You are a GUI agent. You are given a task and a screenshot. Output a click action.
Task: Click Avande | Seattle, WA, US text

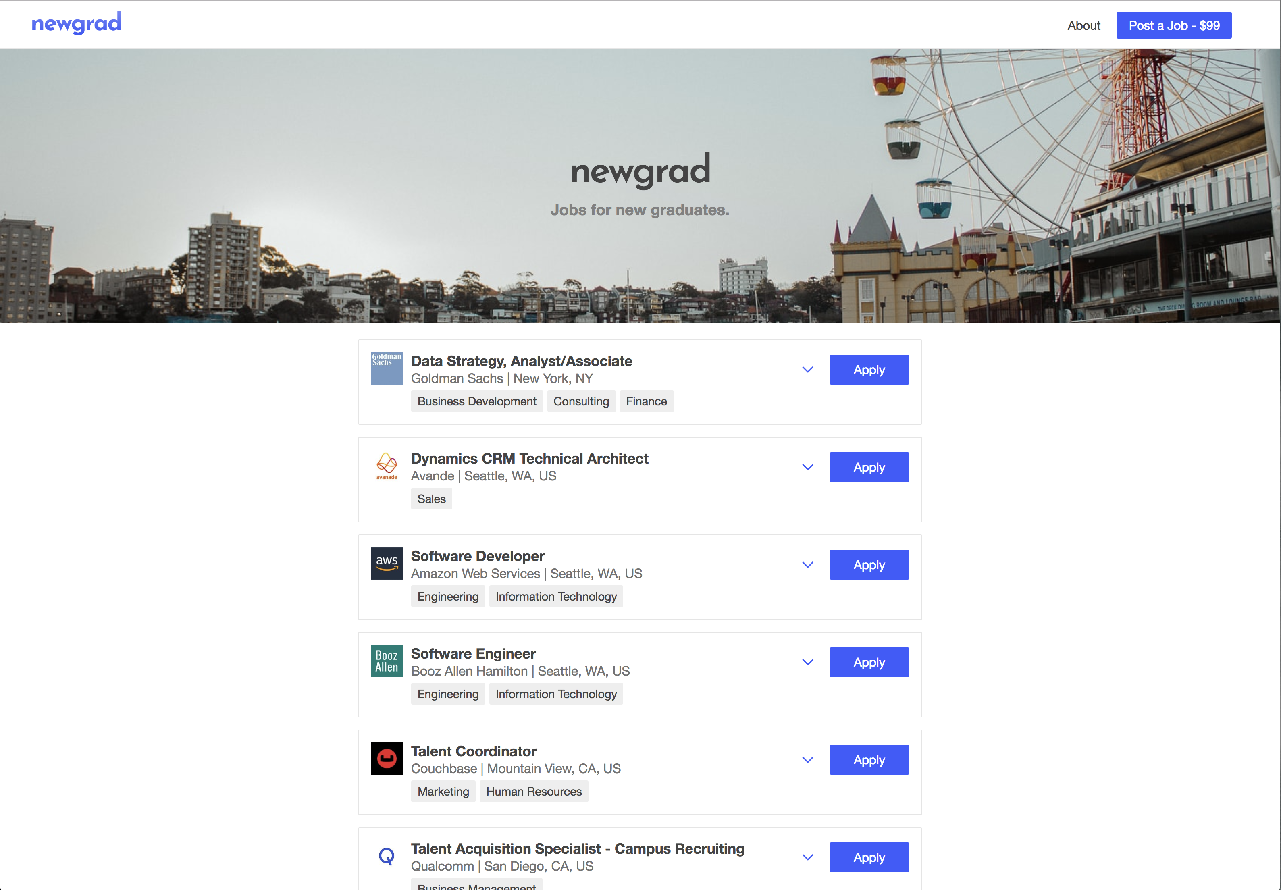[484, 476]
